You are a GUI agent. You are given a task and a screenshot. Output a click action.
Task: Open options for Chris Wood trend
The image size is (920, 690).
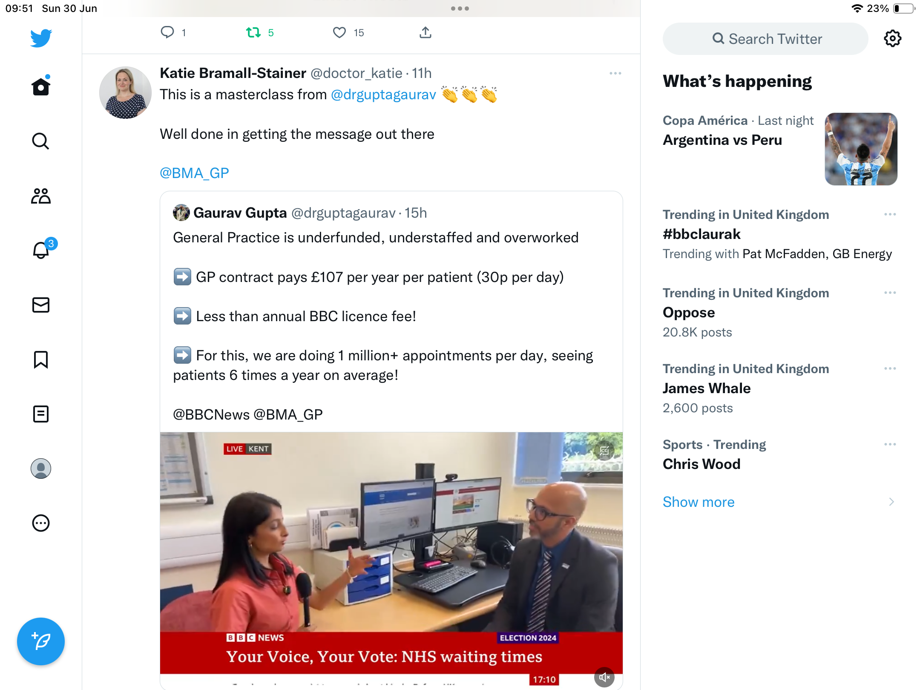click(890, 444)
